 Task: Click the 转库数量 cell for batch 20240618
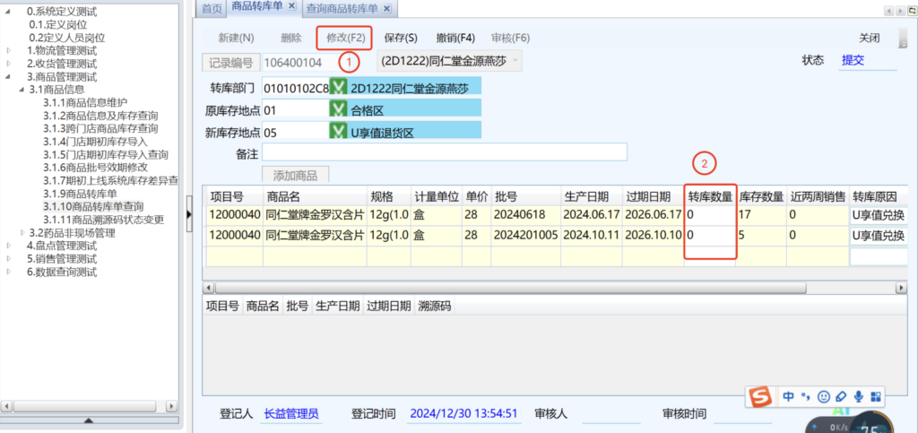coord(710,215)
